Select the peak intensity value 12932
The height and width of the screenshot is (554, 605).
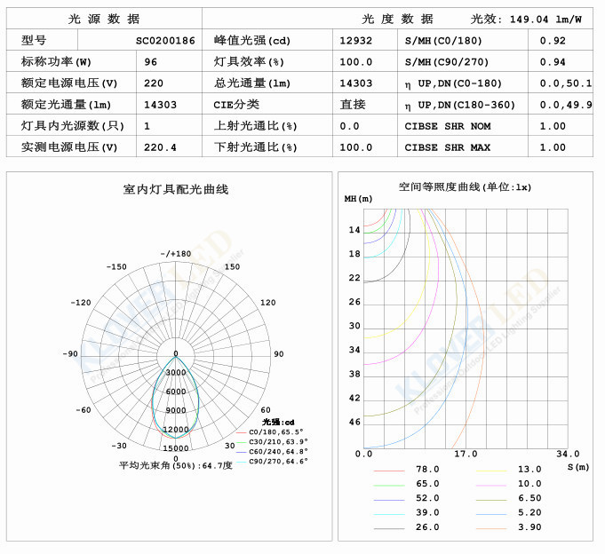click(355, 41)
